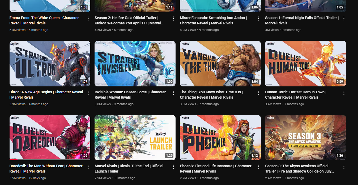The image size is (358, 185).
Task: Click the top-row thumbnail with the 1:06 badge above Mister Fantastic title
Action: (220, 6)
